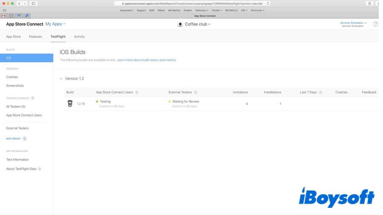This screenshot has width=383, height=215.
Task: Click the Invitations count 4
Action: 247,104
